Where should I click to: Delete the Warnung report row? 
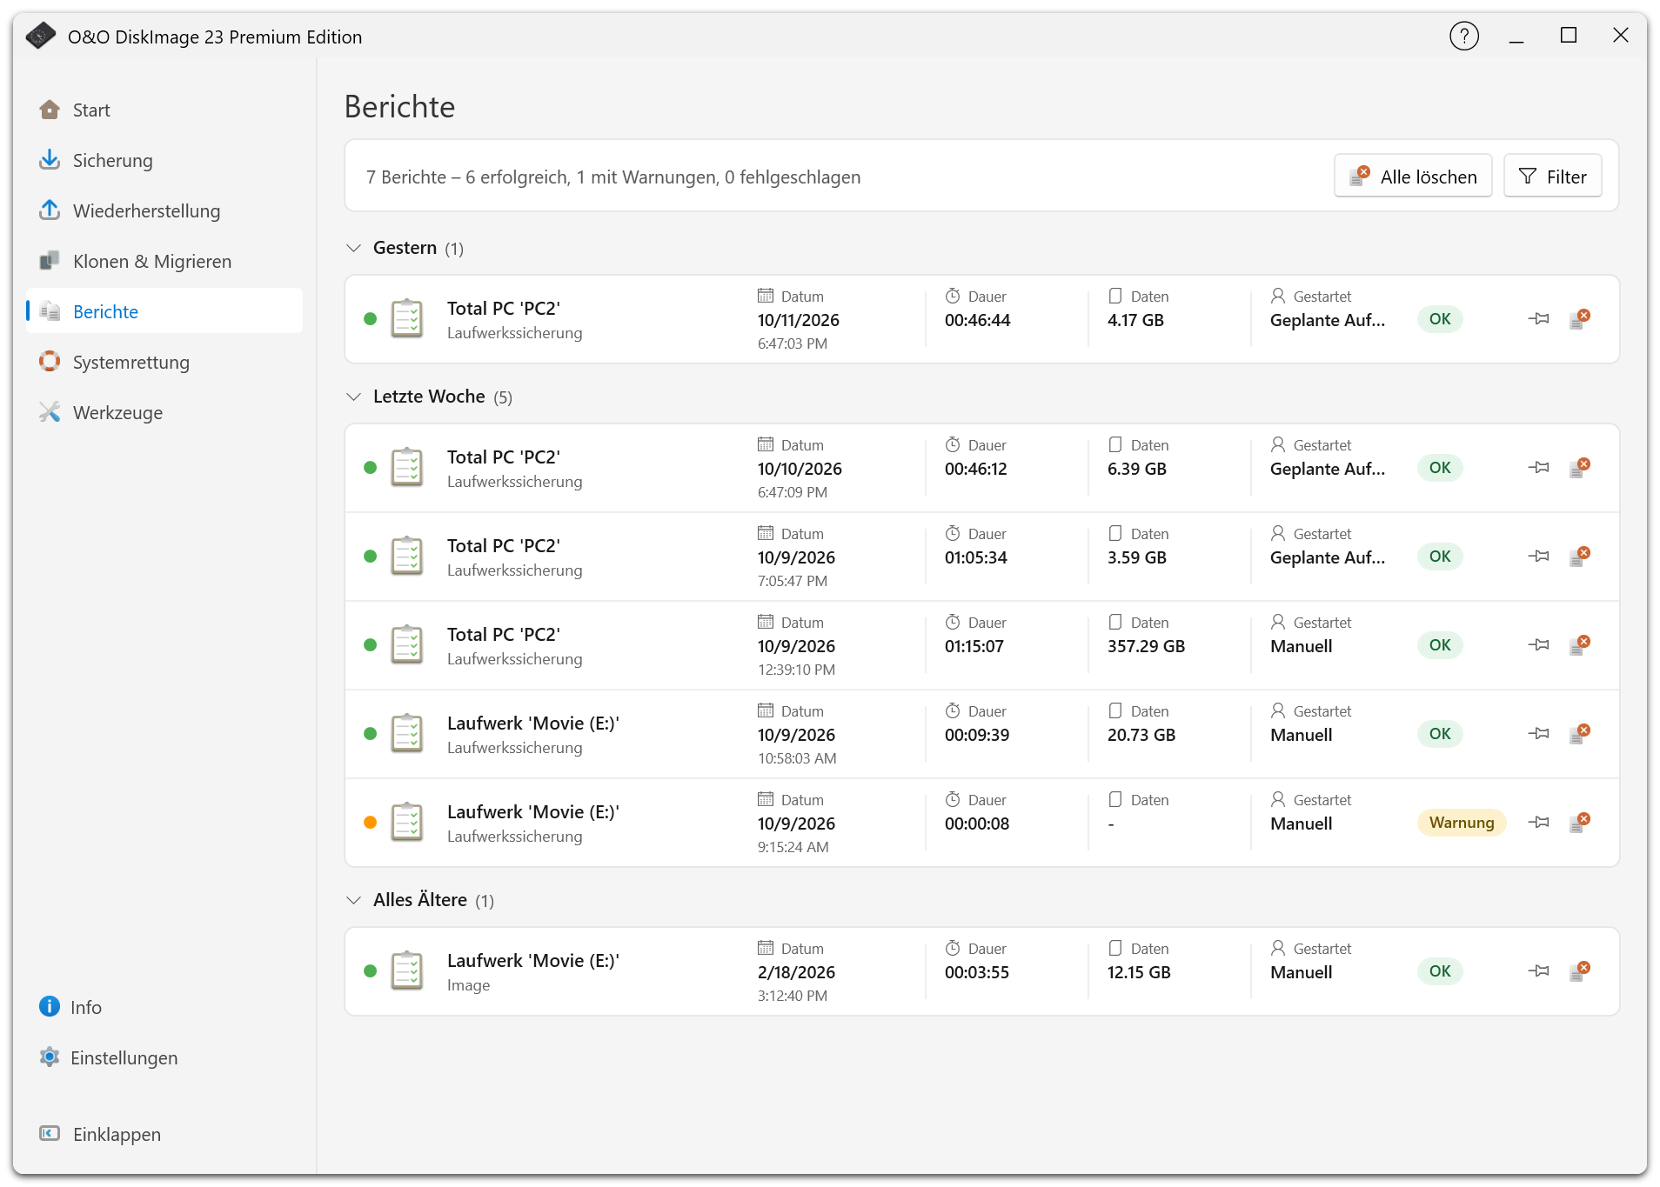coord(1580,823)
